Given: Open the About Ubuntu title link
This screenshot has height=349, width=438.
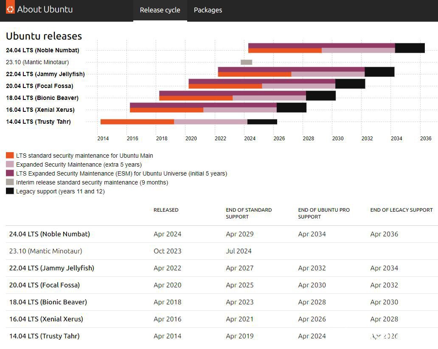Looking at the screenshot, I should [45, 9].
